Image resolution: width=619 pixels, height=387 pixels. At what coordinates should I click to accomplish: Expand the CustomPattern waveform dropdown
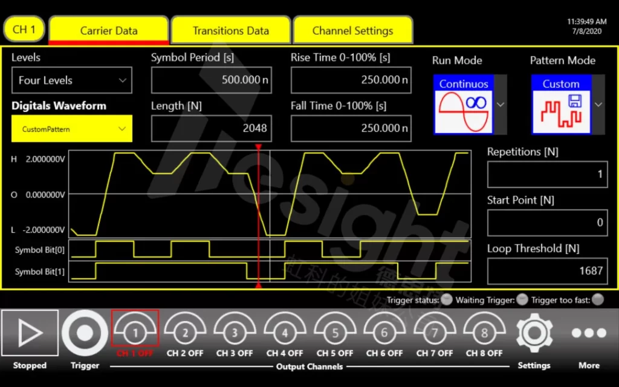tap(71, 128)
